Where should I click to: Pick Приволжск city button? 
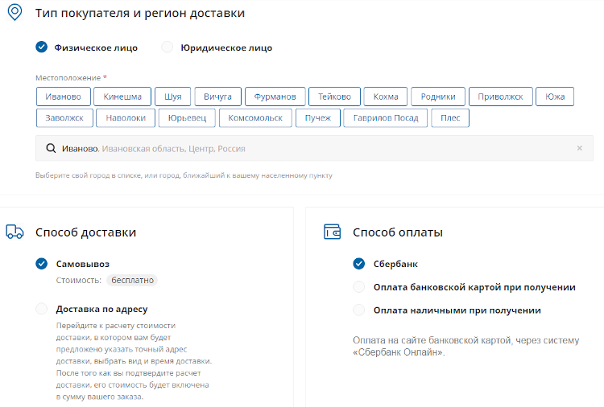click(x=500, y=97)
